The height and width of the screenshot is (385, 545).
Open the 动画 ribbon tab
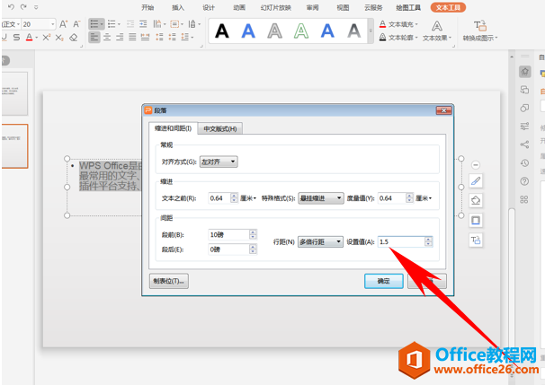pyautogui.click(x=239, y=8)
